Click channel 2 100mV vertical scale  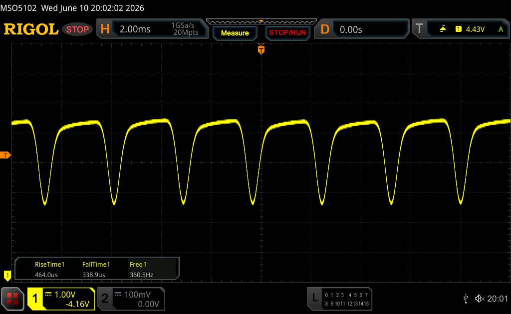[x=137, y=295]
